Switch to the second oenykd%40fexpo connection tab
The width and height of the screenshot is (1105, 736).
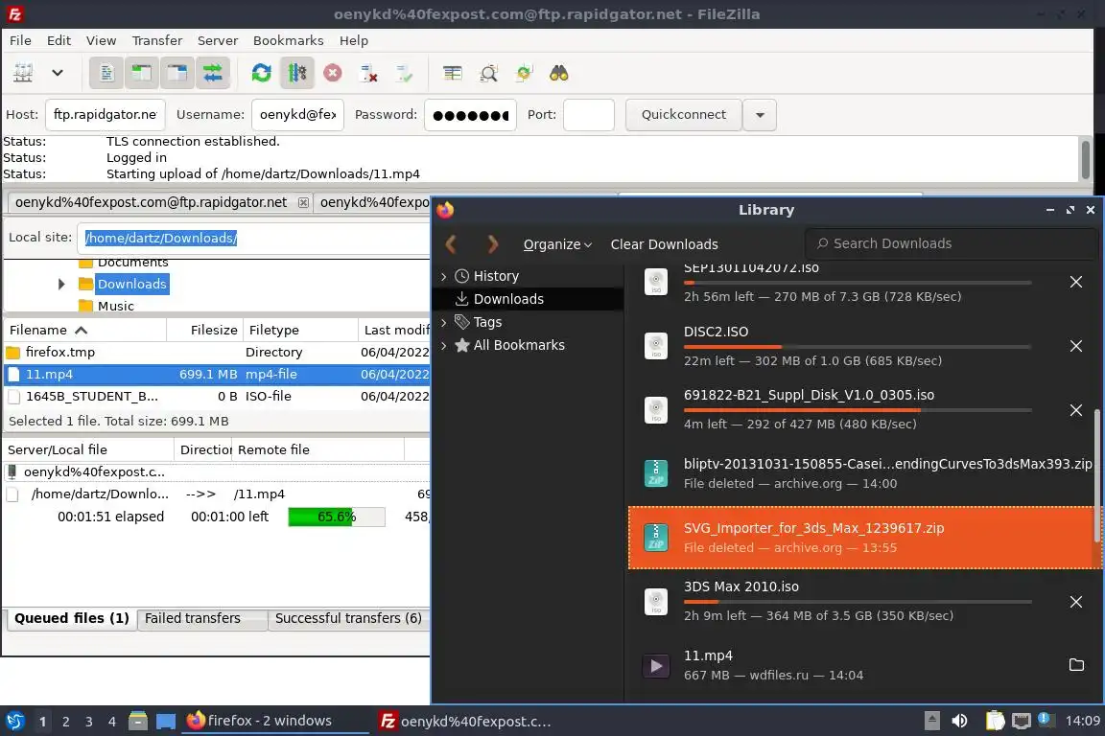click(373, 202)
